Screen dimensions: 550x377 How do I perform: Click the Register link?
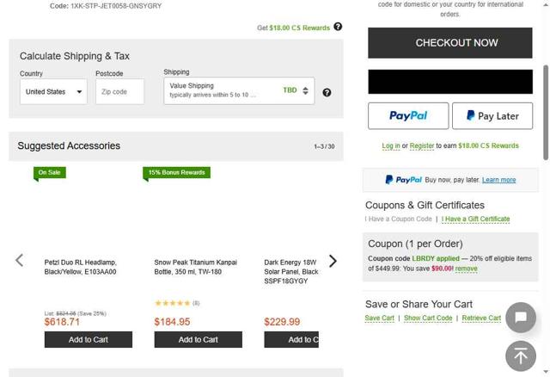click(422, 145)
